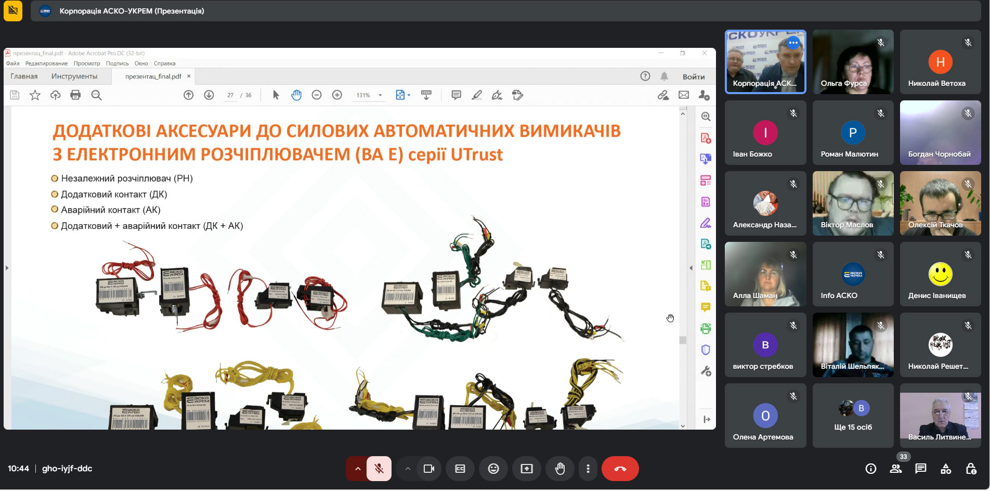Image resolution: width=990 pixels, height=491 pixels.
Task: Click the Acrobat save file icon
Action: [15, 95]
